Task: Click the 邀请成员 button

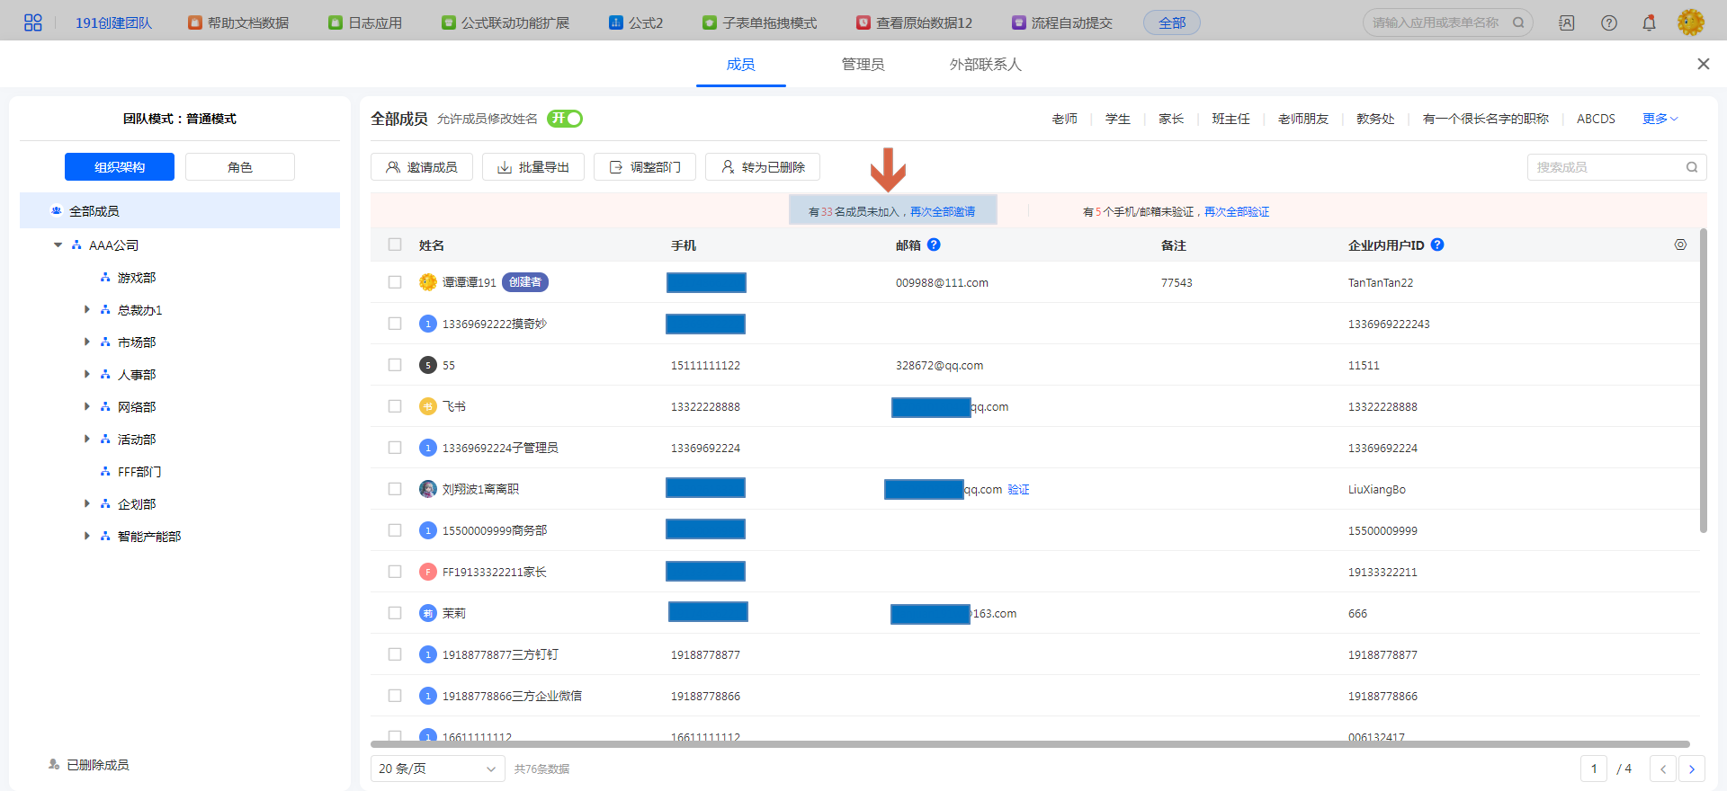Action: click(421, 167)
